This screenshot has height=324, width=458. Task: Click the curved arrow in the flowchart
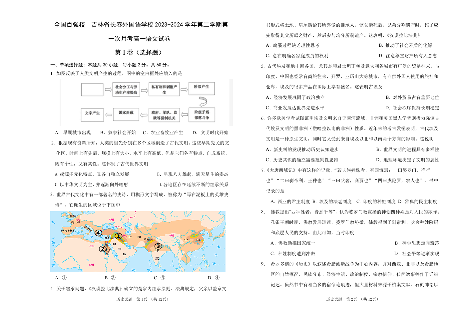click(203, 101)
